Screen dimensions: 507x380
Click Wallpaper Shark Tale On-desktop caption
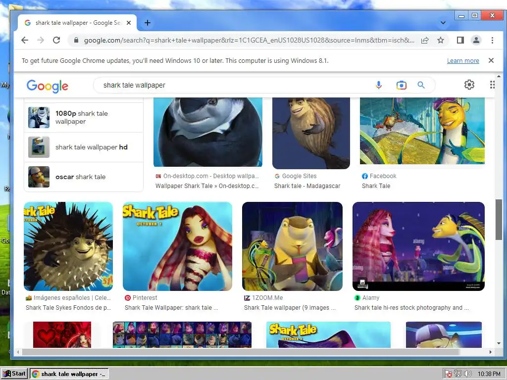207,186
